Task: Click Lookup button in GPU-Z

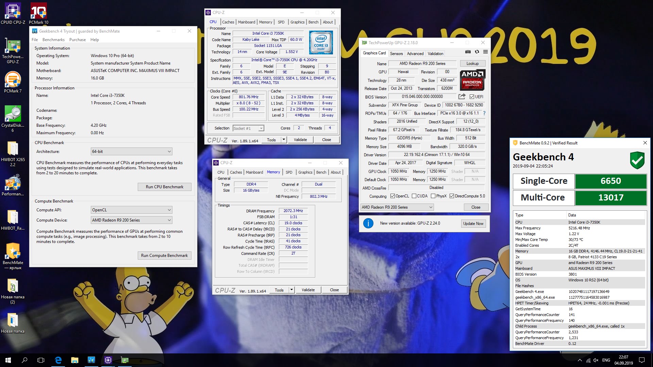Action: [x=472, y=64]
